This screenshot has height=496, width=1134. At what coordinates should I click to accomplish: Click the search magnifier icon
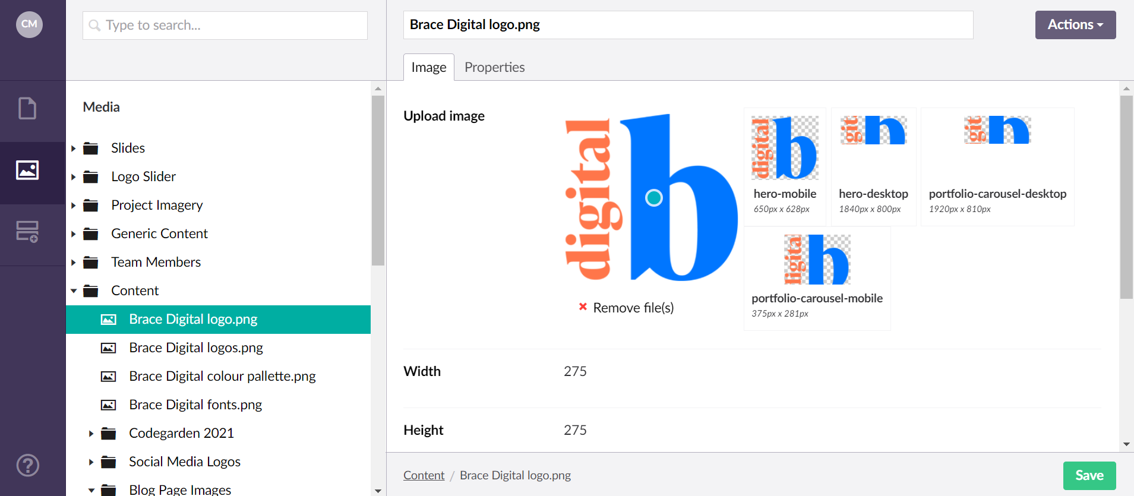click(x=94, y=25)
